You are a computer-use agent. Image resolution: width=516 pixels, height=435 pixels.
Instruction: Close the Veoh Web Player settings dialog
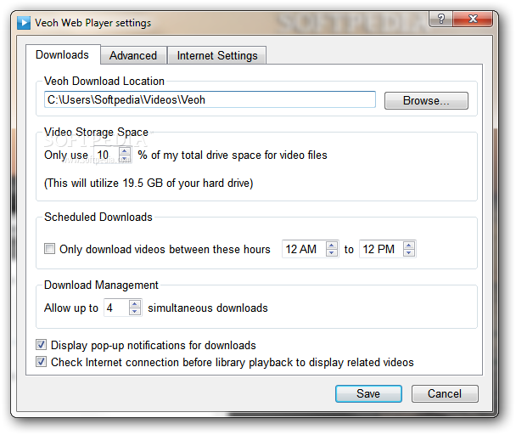[x=473, y=19]
